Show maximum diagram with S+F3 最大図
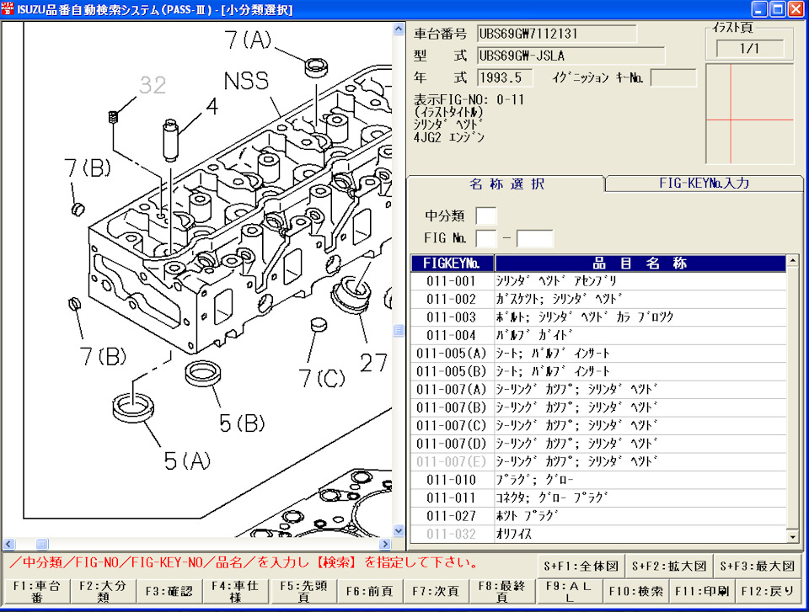 [757, 566]
